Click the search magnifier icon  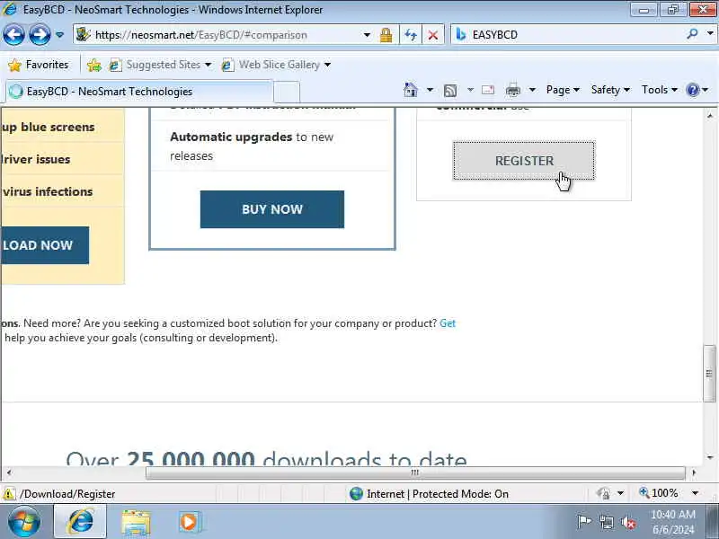[x=692, y=34]
